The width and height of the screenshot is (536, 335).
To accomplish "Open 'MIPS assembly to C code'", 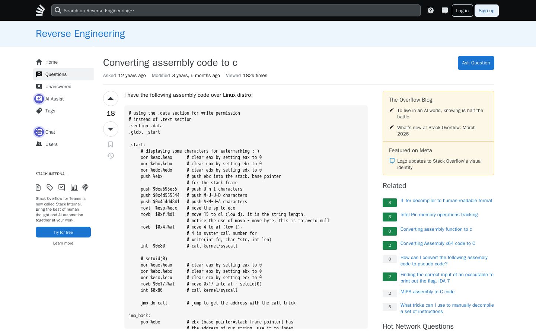I will point(427,292).
